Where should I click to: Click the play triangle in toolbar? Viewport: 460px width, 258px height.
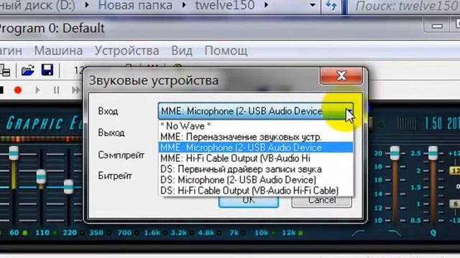coord(37,90)
